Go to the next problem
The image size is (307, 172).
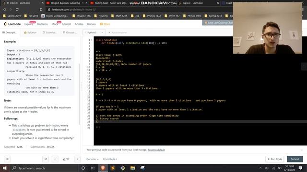(77, 159)
